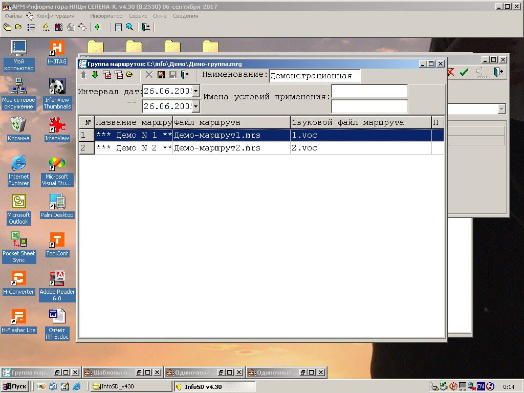Screen dimensions: 524x393
Task: Click the green speaker icon in main toolbar
Action: click(x=97, y=28)
